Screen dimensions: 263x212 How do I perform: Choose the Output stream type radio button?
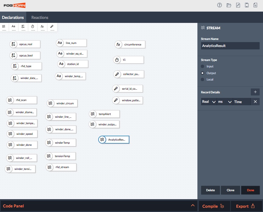click(202, 73)
